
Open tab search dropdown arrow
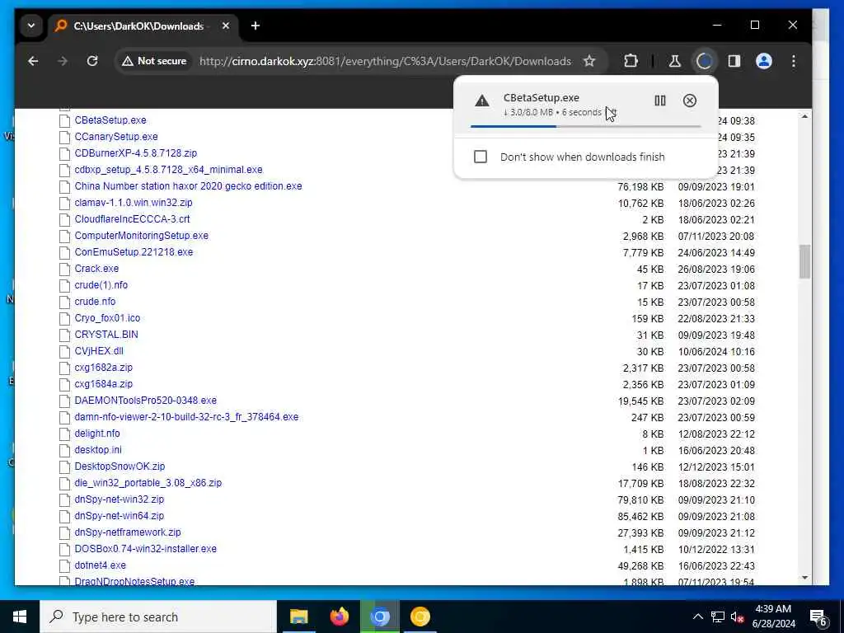[31, 26]
